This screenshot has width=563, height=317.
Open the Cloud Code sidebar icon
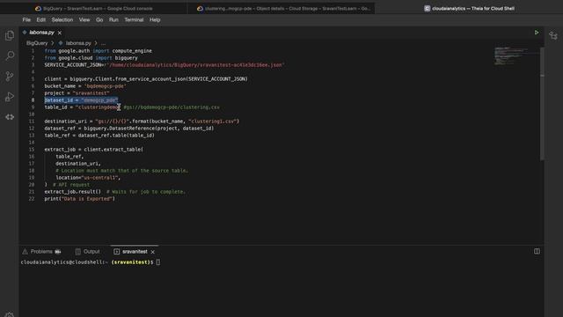coord(10,117)
